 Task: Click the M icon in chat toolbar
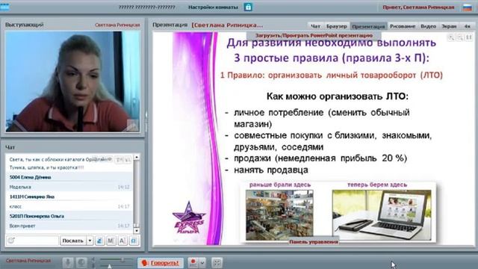[111, 241]
